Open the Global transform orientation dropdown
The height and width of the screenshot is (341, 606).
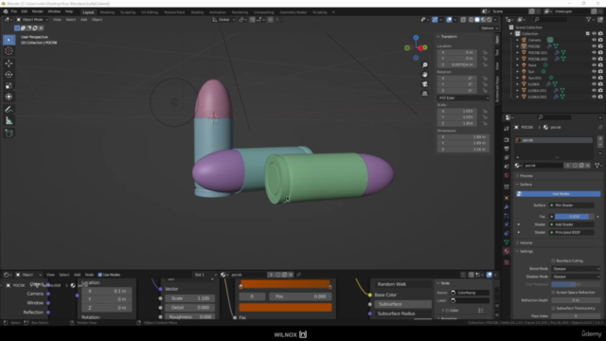(223, 19)
